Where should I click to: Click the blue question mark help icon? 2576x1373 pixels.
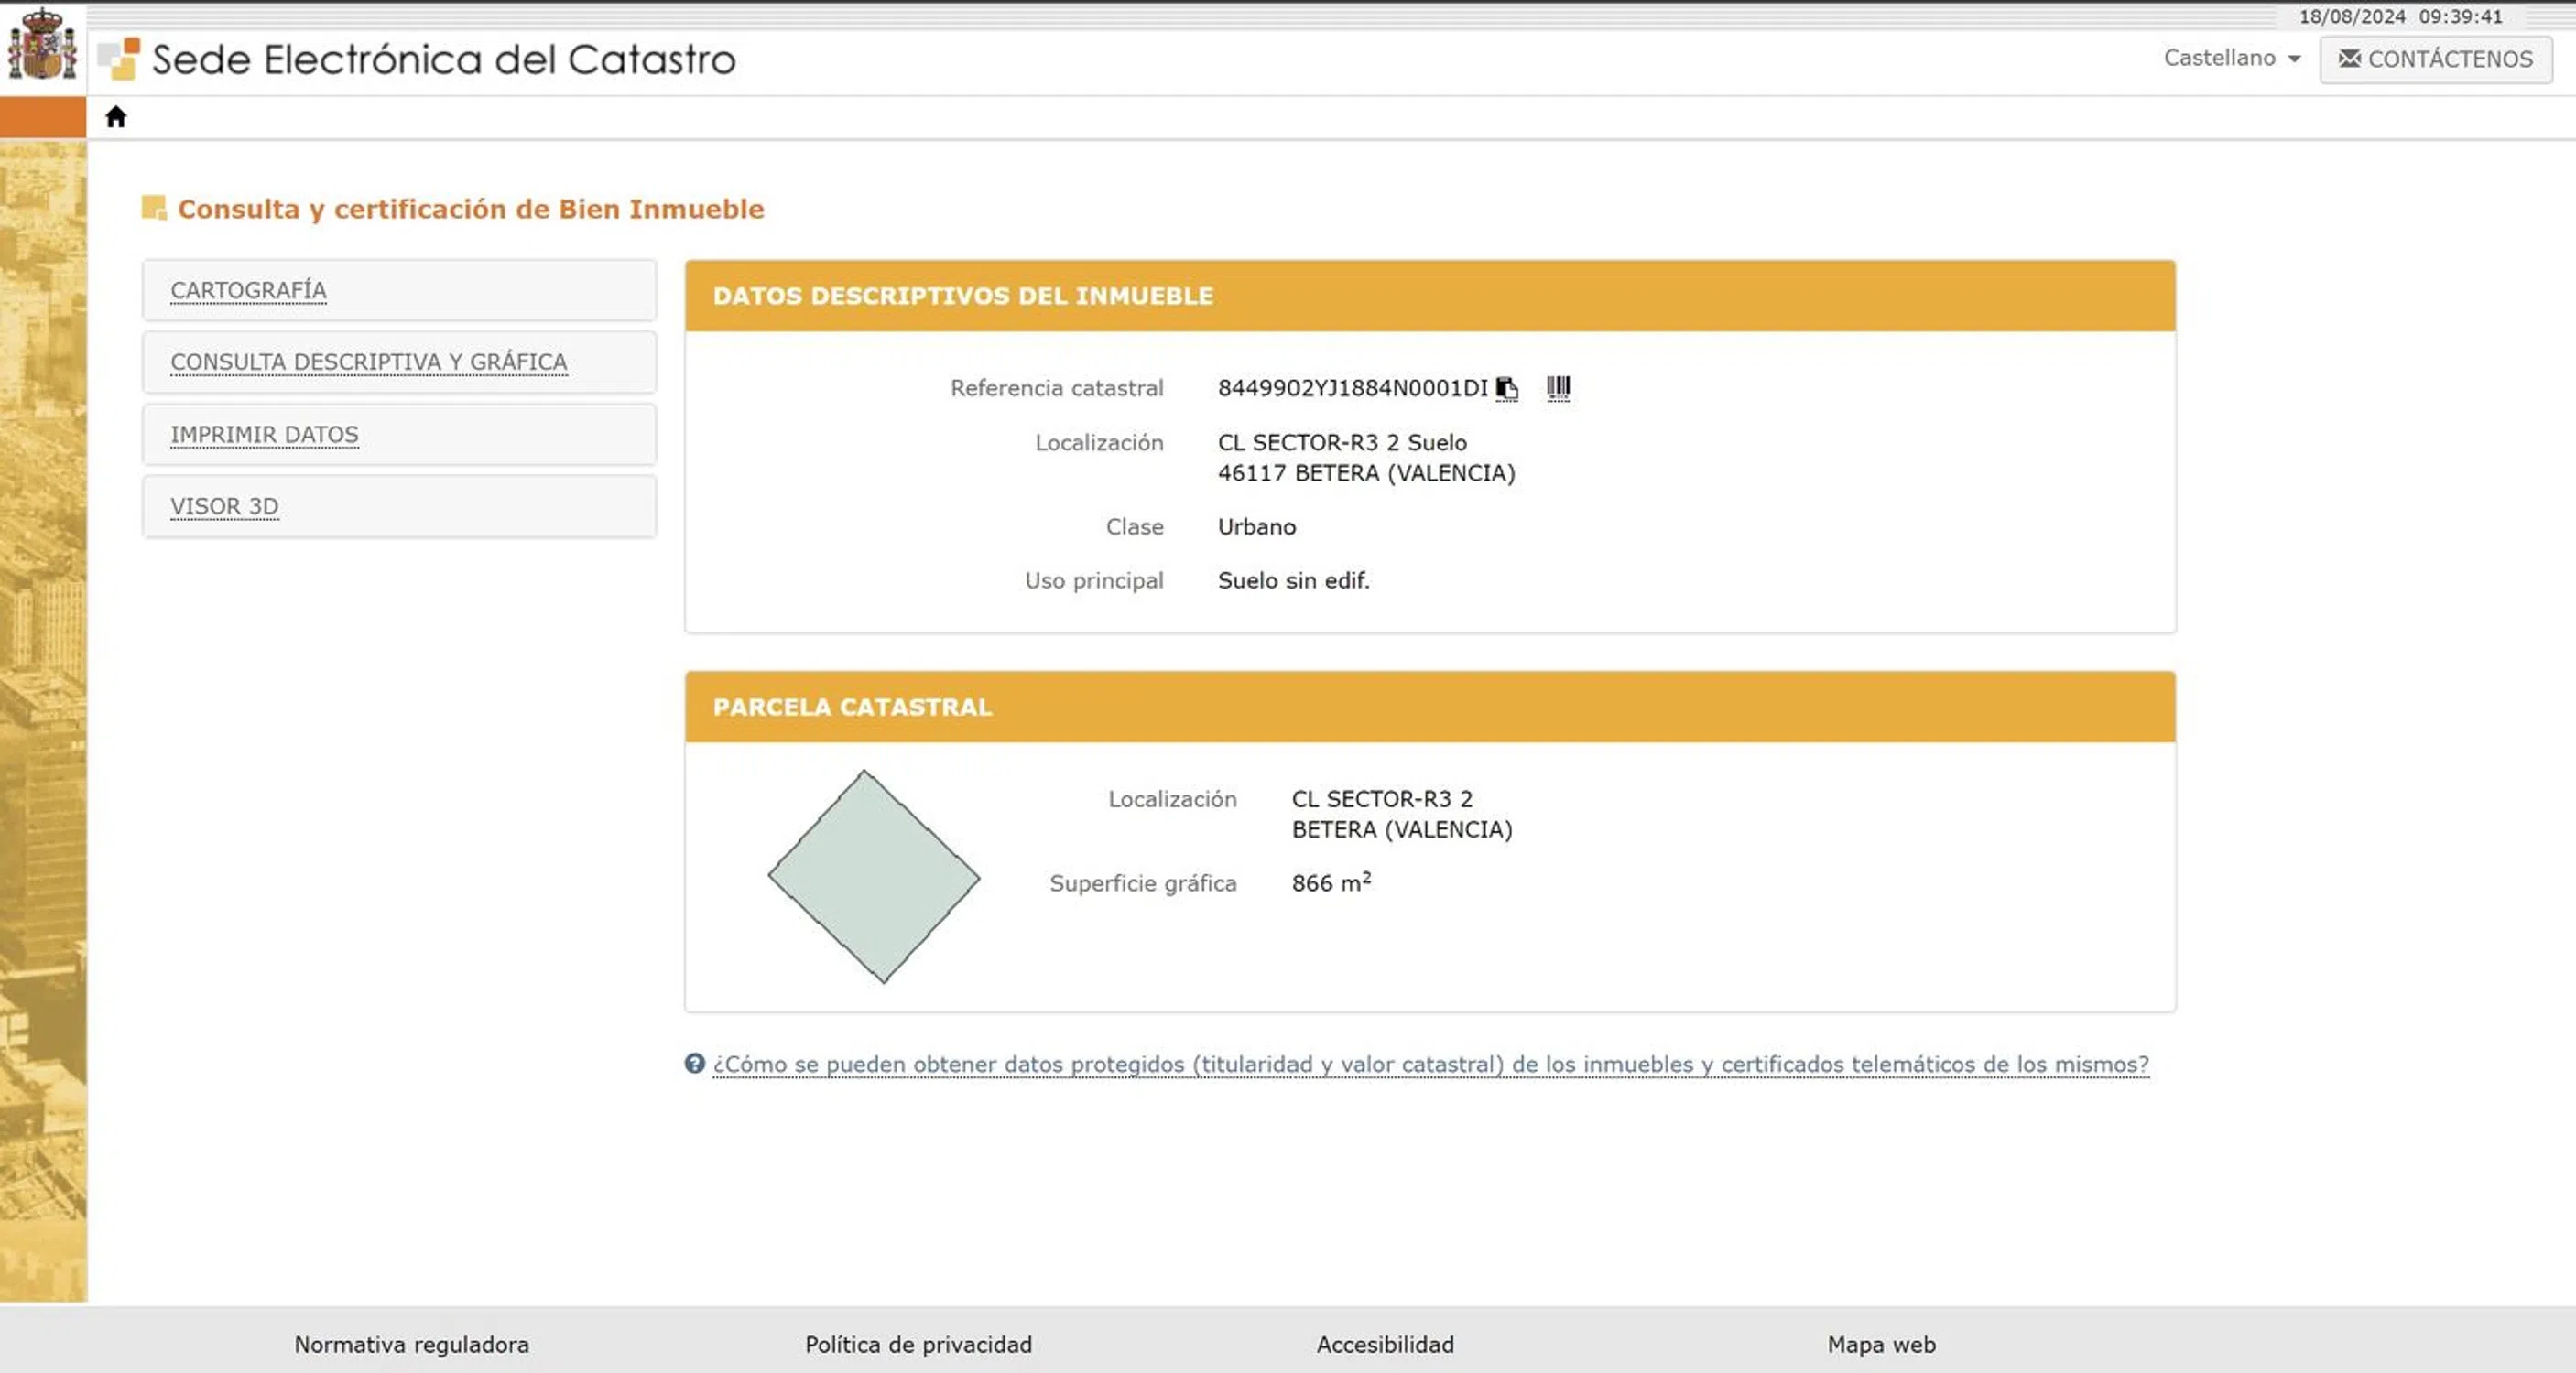coord(695,1064)
